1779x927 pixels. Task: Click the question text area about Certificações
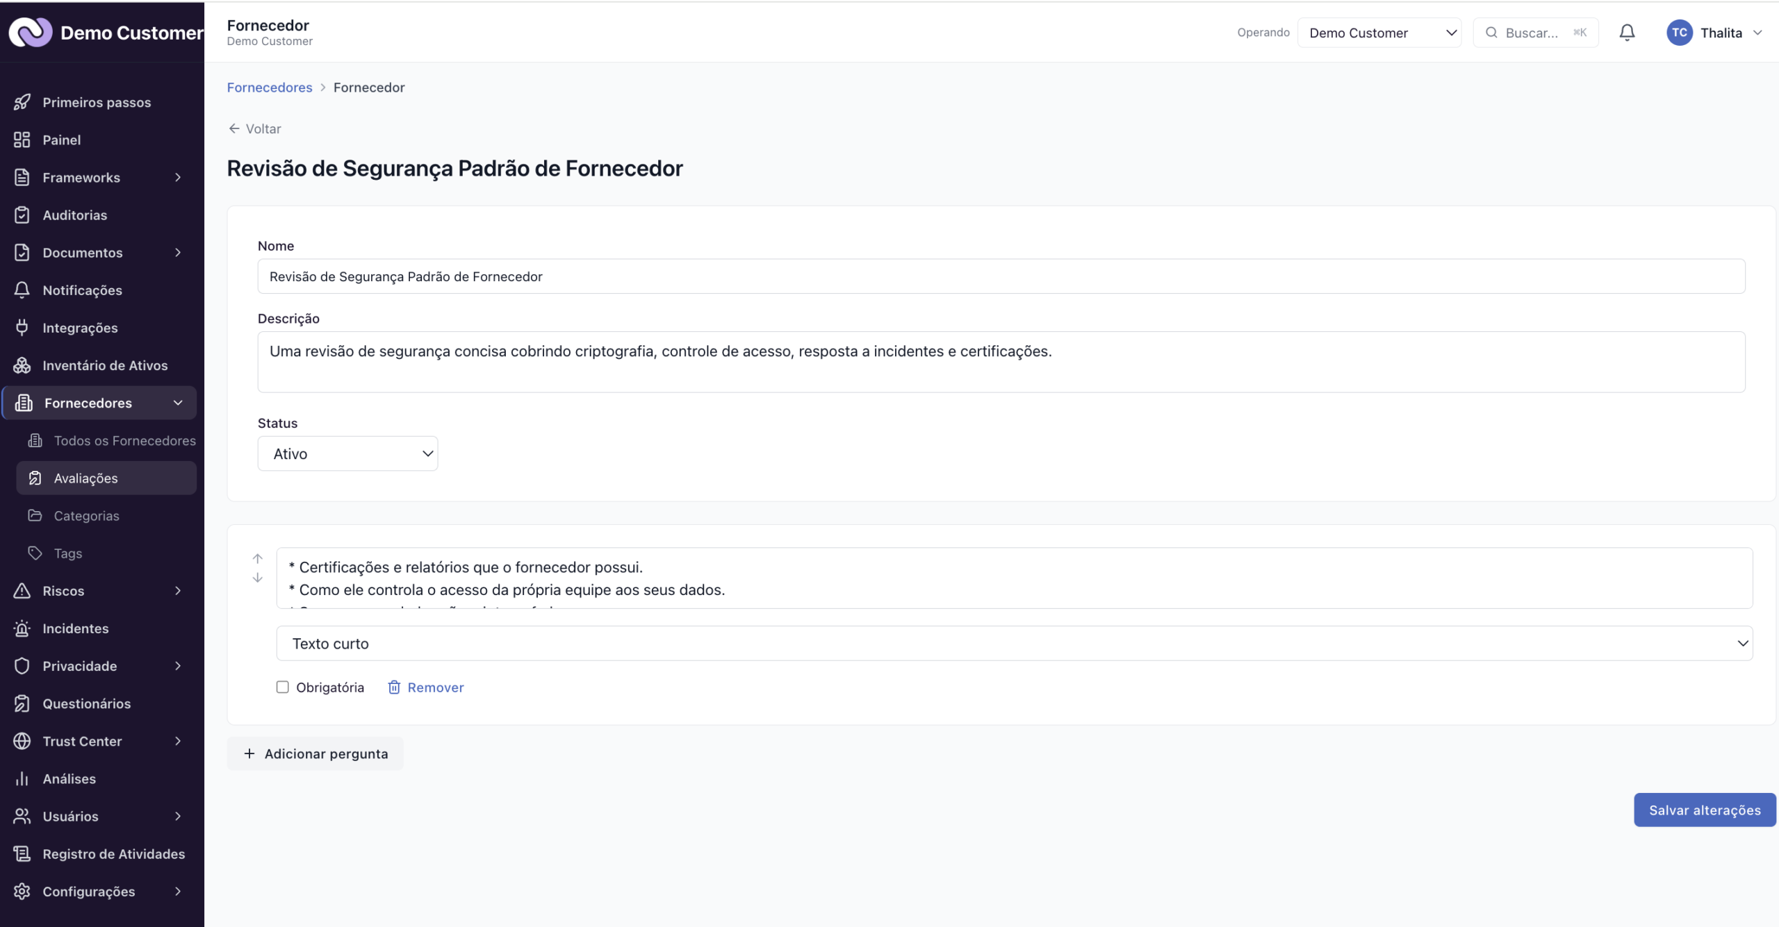point(1015,578)
